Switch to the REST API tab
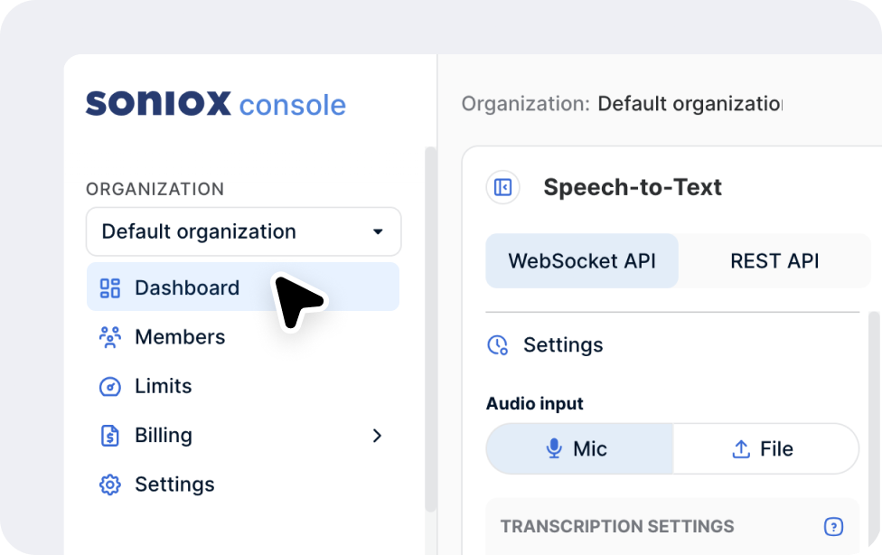This screenshot has height=555, width=882. coord(774,261)
